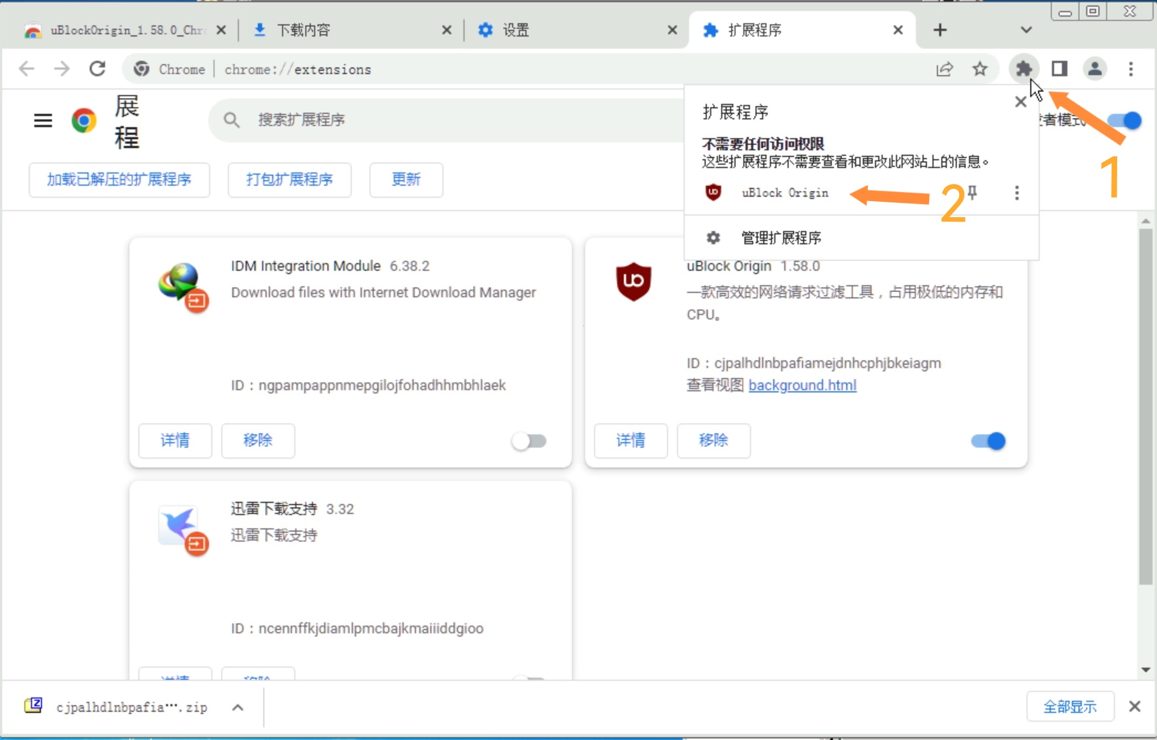Screen dimensions: 1157x740
Task: Open the user profile avatar icon
Action: click(1095, 69)
